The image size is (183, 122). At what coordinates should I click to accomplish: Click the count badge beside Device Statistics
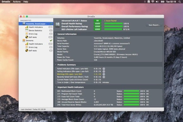[x=51, y=30]
